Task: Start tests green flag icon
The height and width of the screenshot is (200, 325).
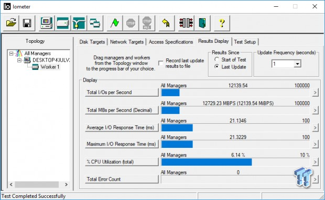Action: (115, 23)
